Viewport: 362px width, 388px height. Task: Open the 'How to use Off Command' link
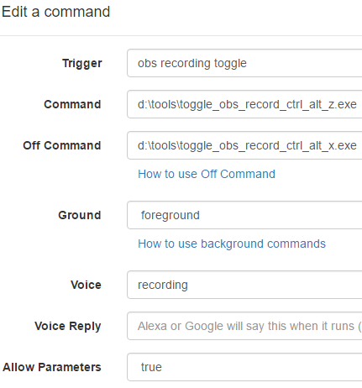[207, 174]
